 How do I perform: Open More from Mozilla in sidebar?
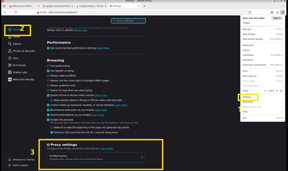tap(21, 80)
